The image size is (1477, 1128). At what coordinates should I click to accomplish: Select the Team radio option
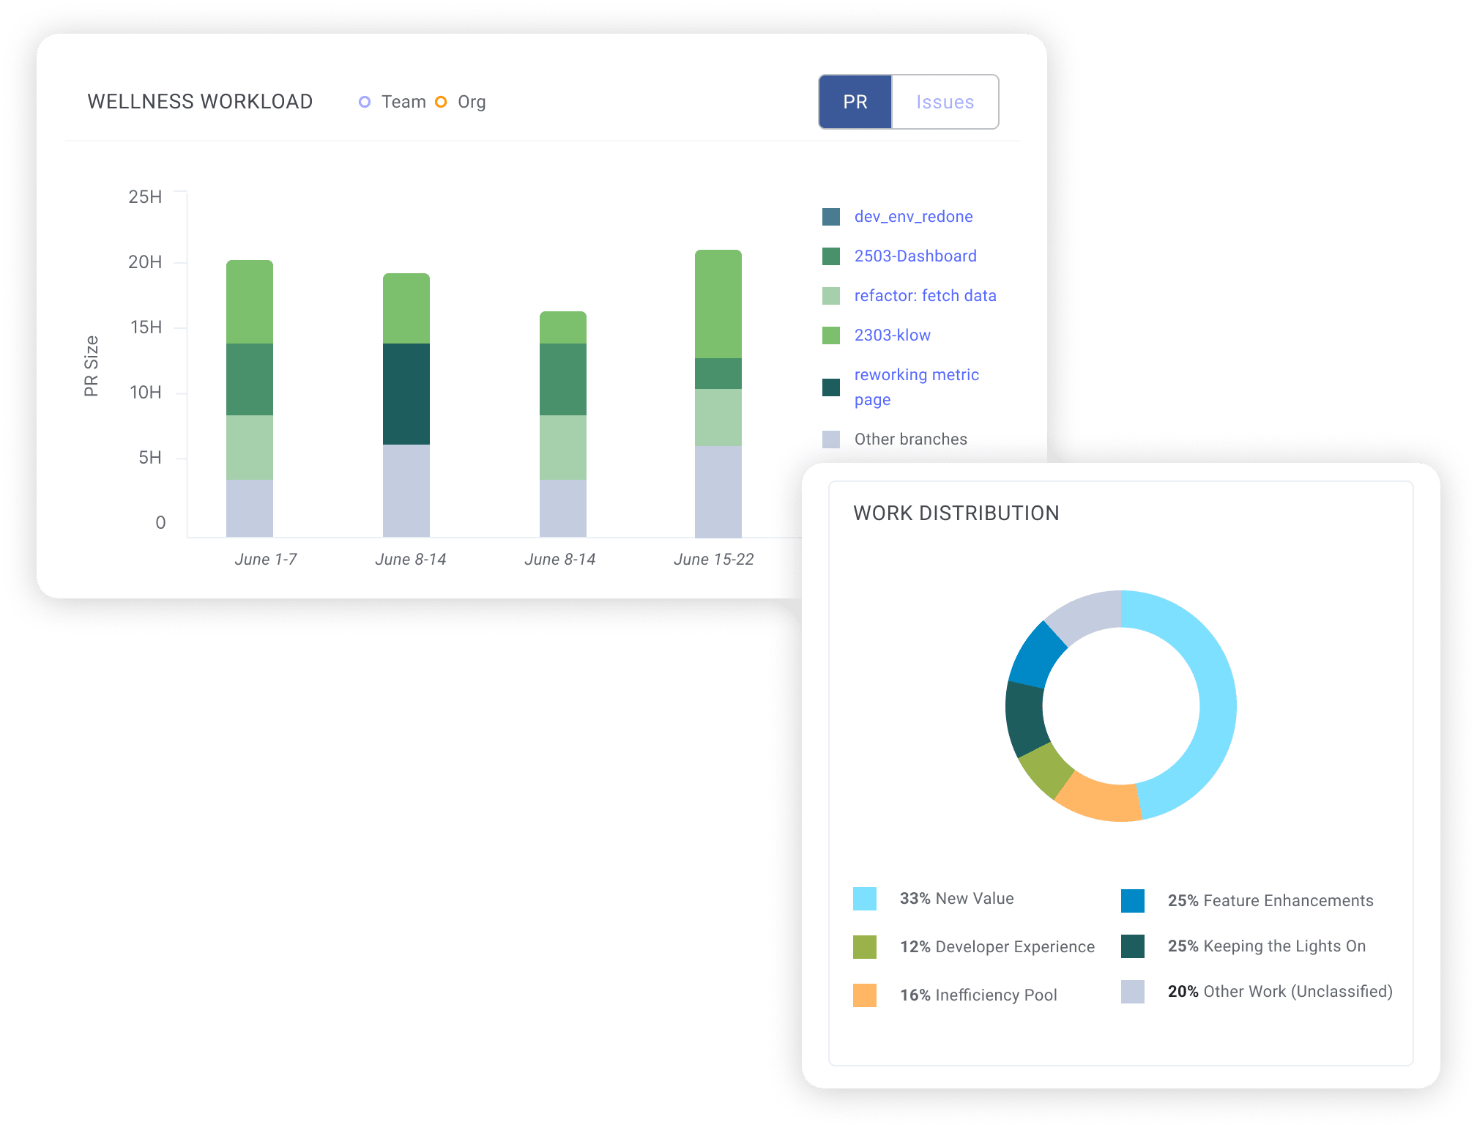(x=365, y=102)
